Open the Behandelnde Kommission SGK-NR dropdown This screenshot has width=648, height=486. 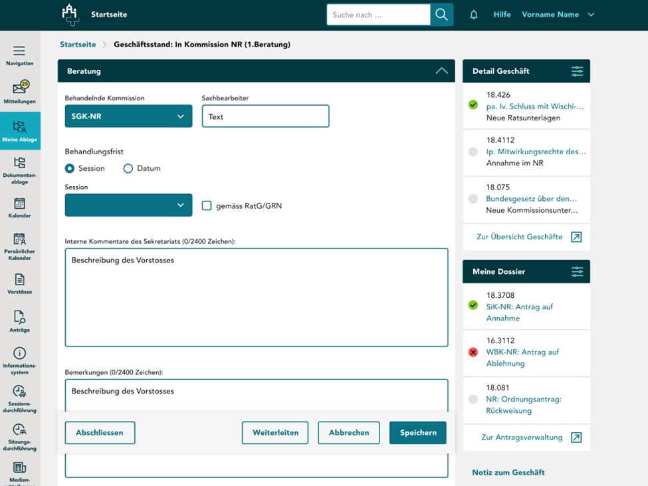click(x=128, y=116)
